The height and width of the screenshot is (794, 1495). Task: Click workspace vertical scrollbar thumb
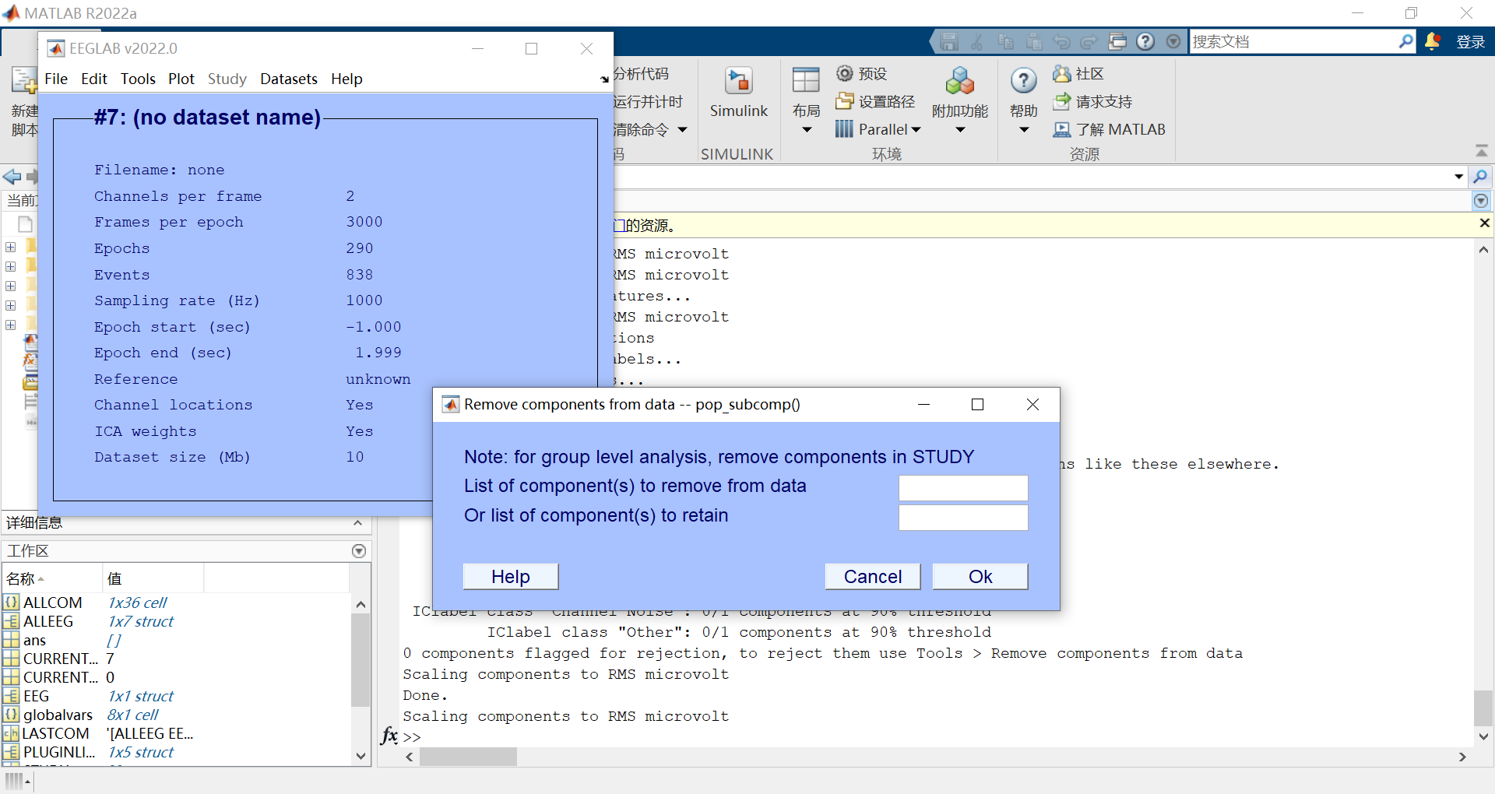coord(360,660)
